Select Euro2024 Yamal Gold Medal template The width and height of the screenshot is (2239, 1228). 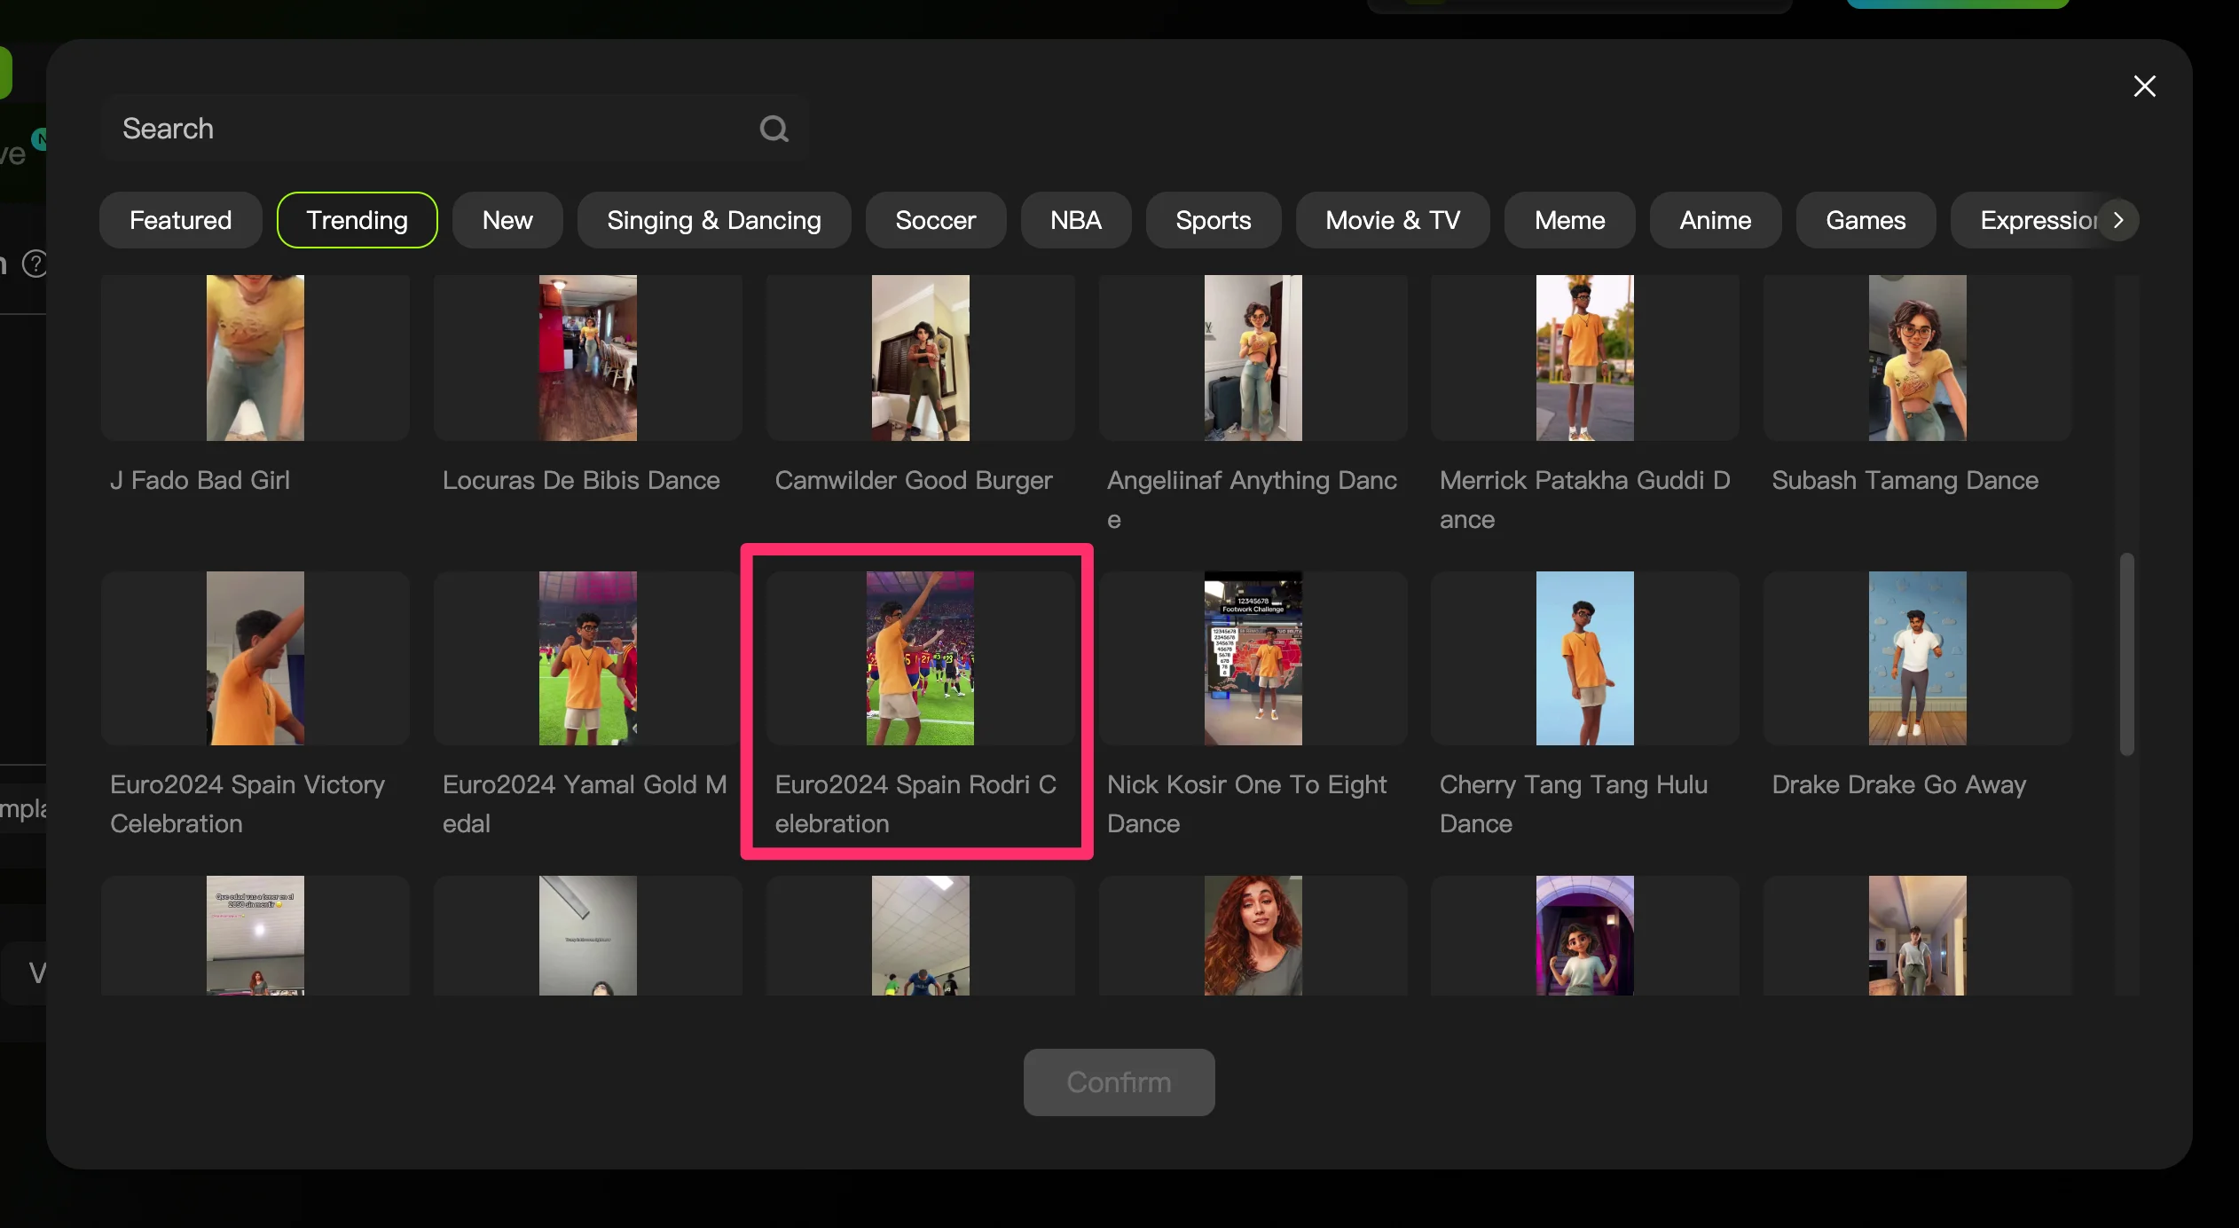(587, 658)
